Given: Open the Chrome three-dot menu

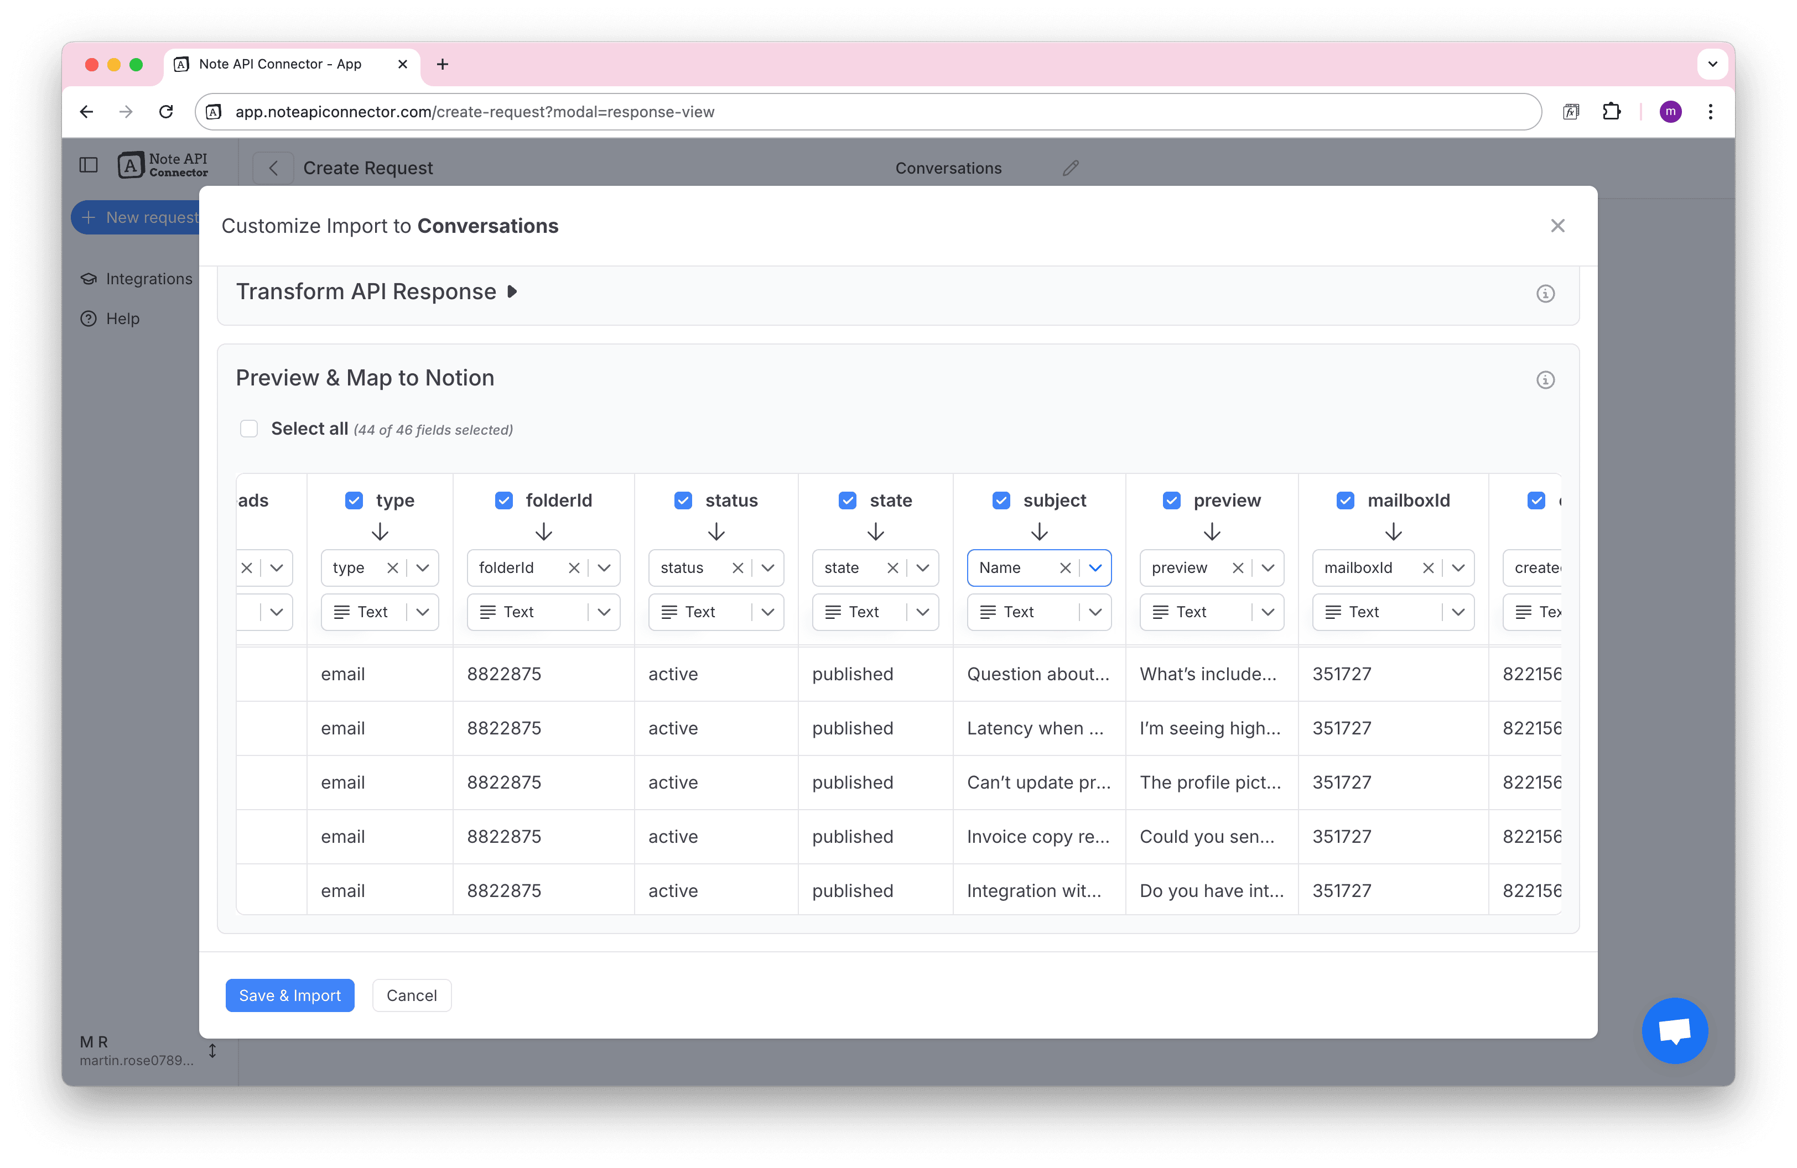Looking at the screenshot, I should click(1710, 112).
